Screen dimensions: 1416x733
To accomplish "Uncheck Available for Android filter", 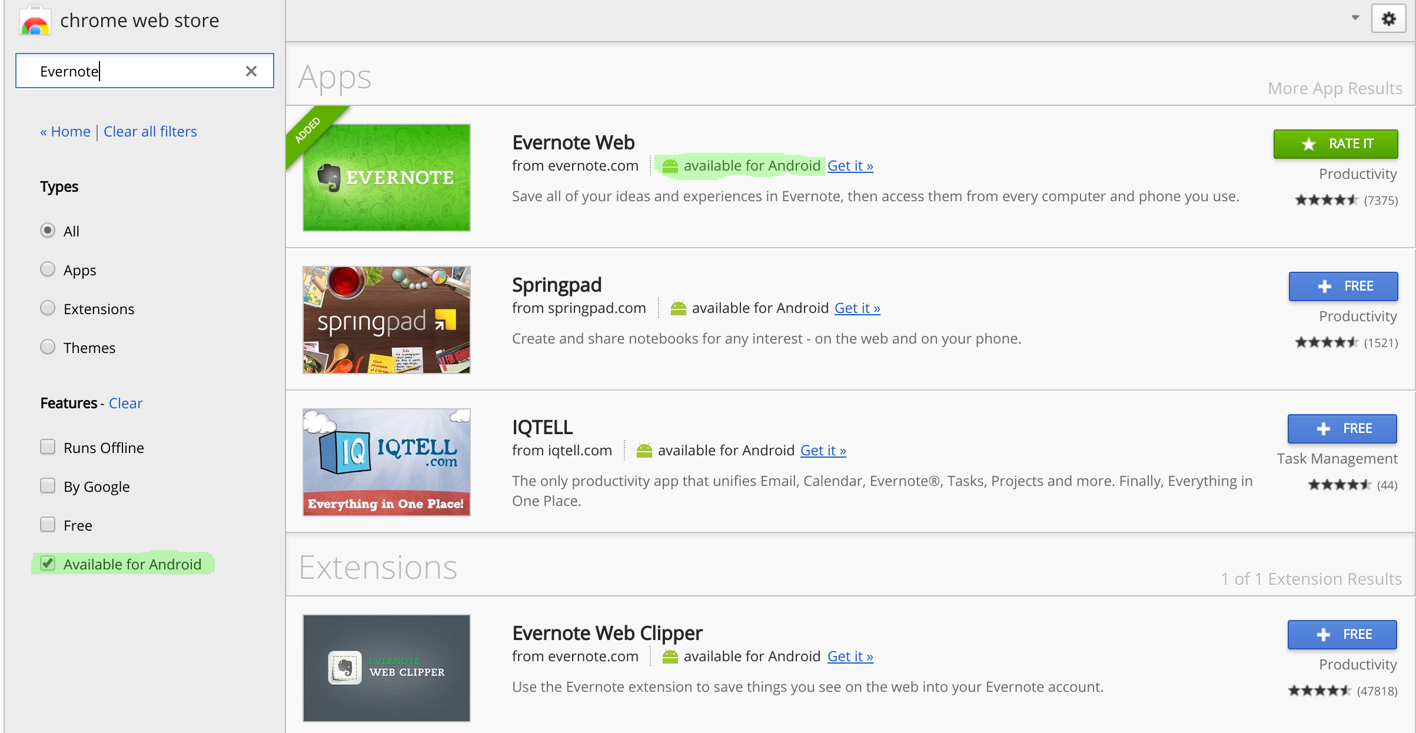I will 48,564.
